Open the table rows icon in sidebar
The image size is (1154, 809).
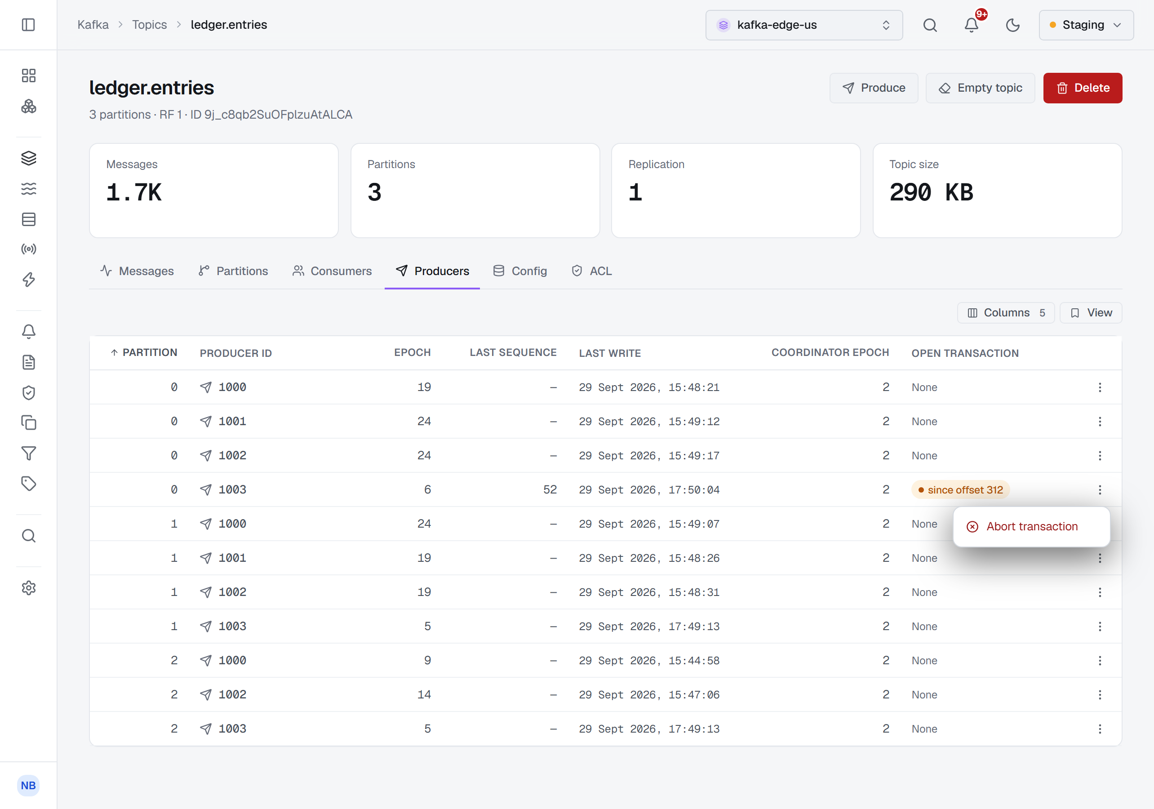[29, 219]
